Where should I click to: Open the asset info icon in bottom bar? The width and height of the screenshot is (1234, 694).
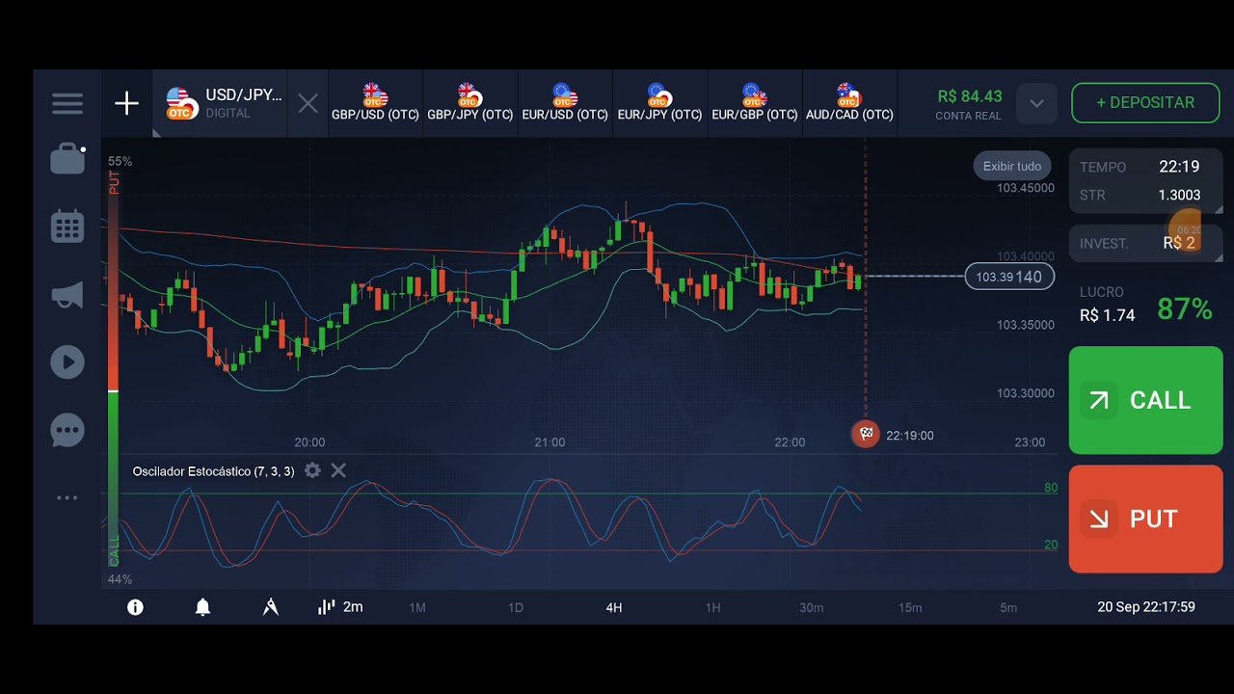click(x=135, y=606)
